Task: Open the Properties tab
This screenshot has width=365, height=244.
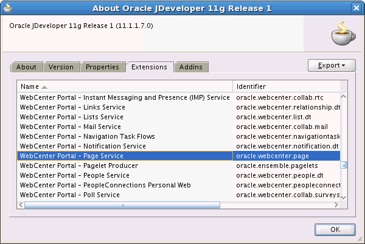Action: [103, 67]
